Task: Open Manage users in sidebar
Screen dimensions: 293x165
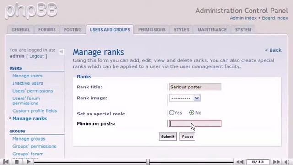Action: pyautogui.click(x=27, y=76)
